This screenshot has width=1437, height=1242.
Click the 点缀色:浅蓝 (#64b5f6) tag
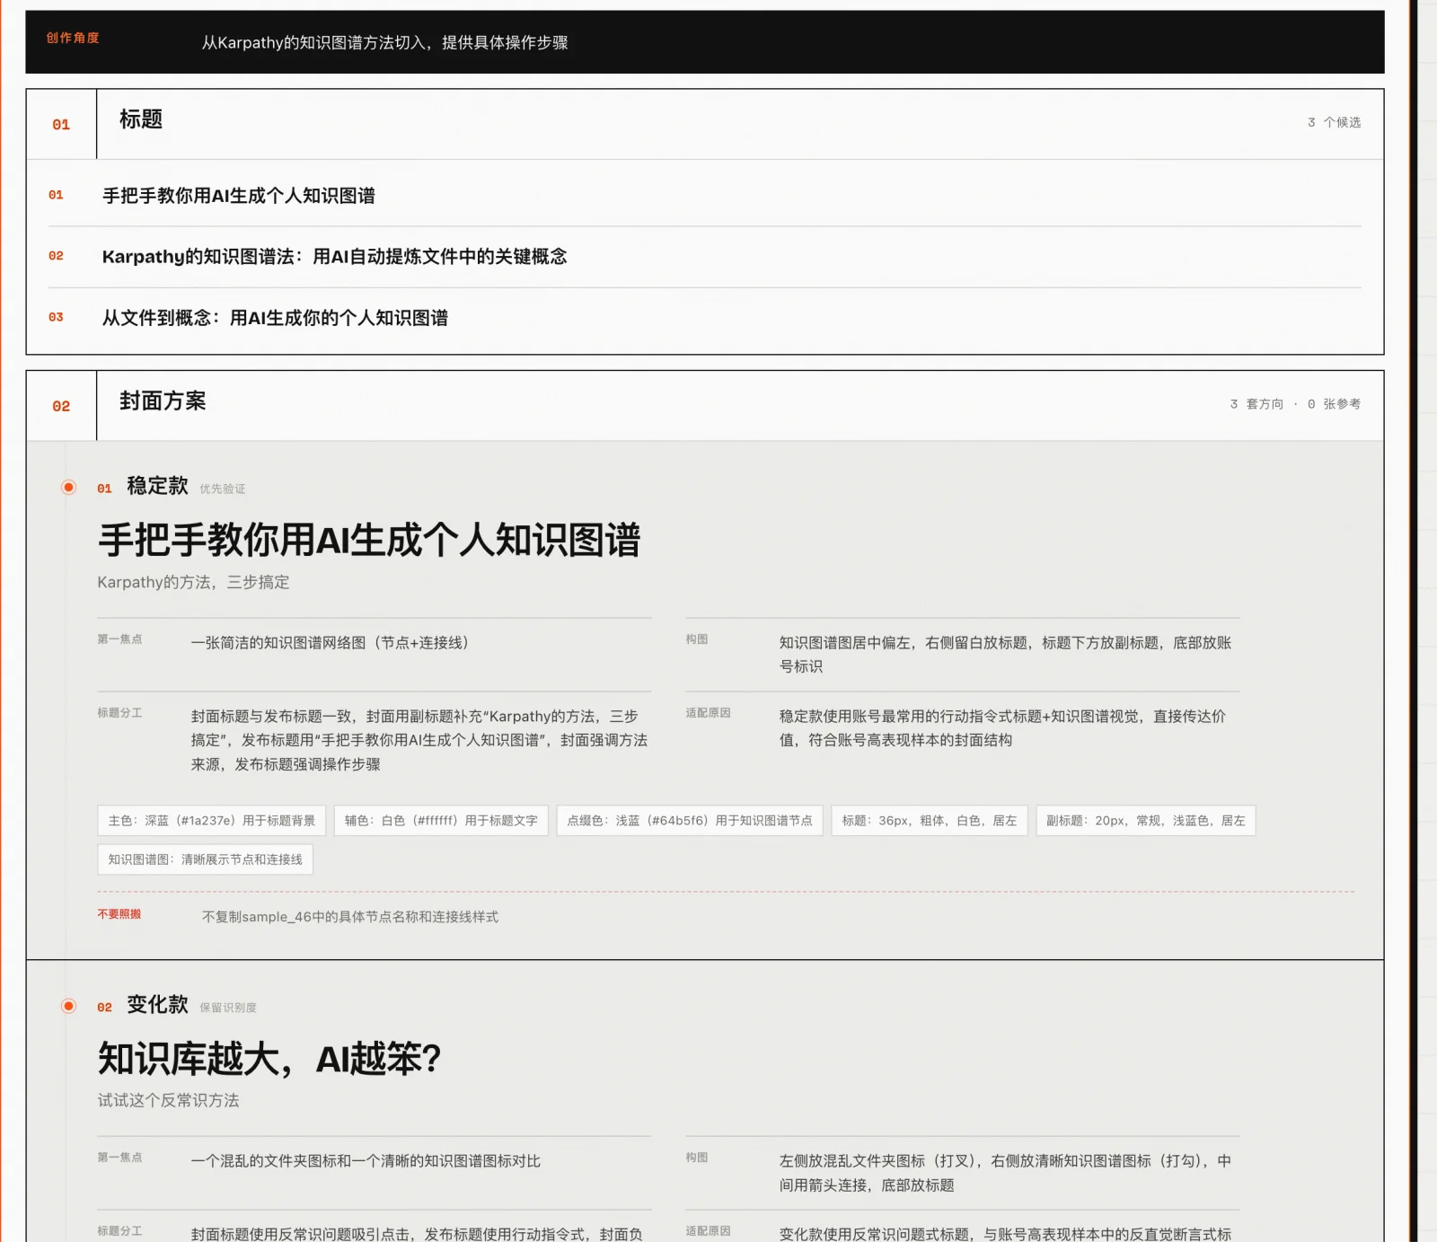(690, 821)
